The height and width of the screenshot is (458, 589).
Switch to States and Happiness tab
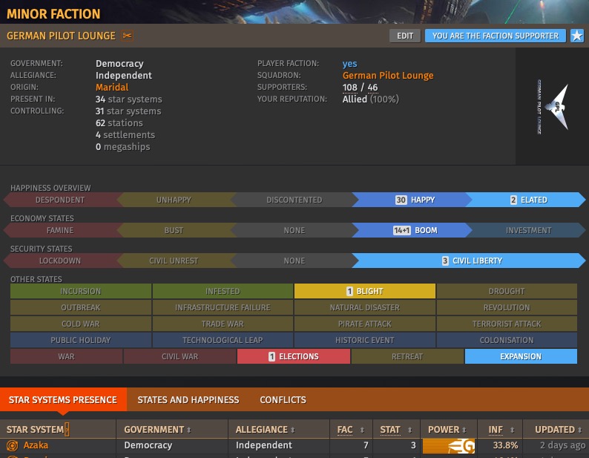click(188, 399)
